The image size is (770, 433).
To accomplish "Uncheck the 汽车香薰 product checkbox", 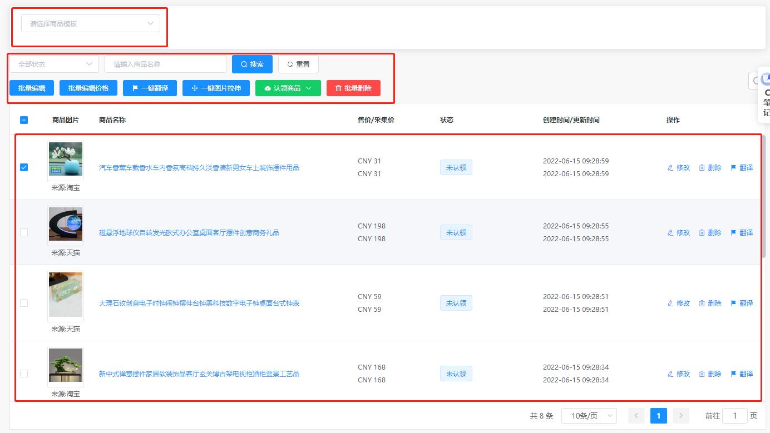I will tap(24, 167).
